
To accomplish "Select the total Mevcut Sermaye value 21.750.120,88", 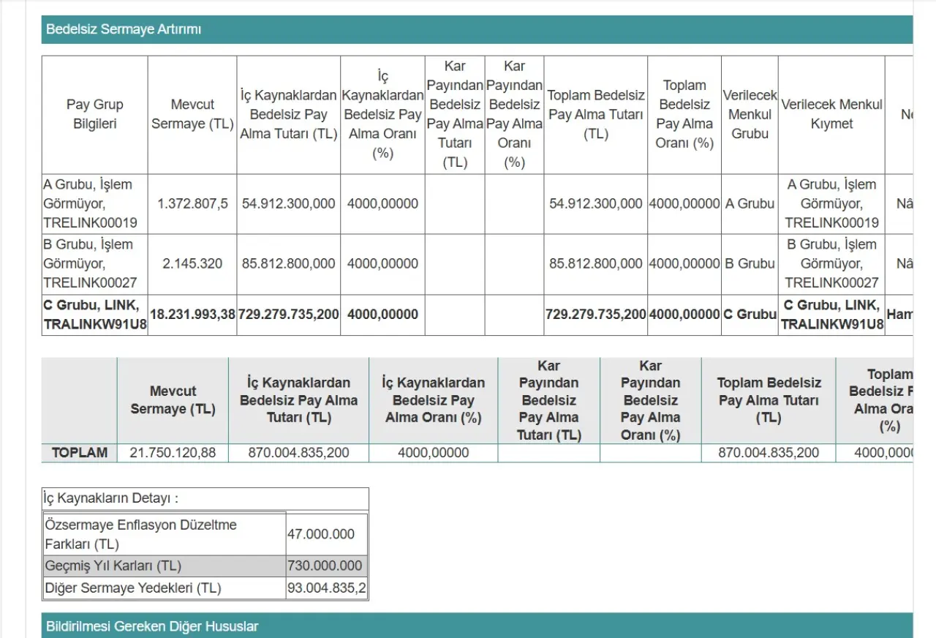I will pos(173,453).
